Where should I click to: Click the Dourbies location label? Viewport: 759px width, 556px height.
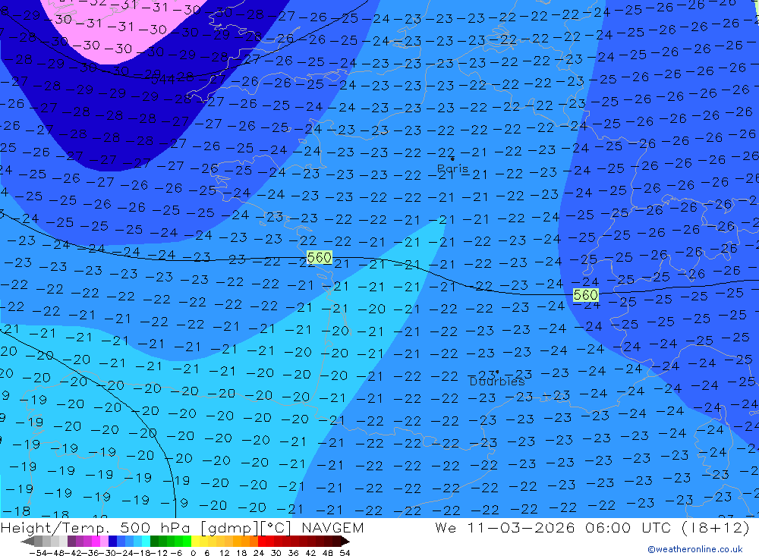point(497,382)
